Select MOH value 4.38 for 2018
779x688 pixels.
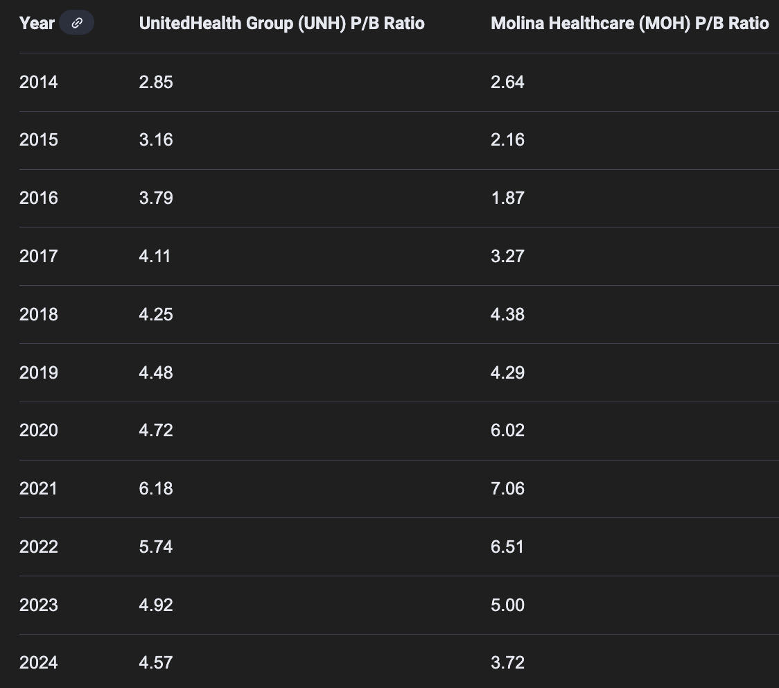[508, 315]
